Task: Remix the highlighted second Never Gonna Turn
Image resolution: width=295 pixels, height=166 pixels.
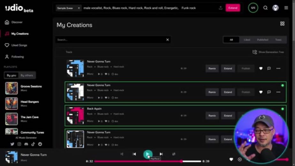Action: pyautogui.click(x=212, y=92)
